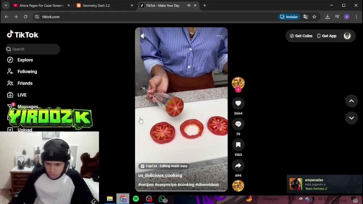
Task: Open the media controls icon in toolbar
Action: [x=337, y=17]
